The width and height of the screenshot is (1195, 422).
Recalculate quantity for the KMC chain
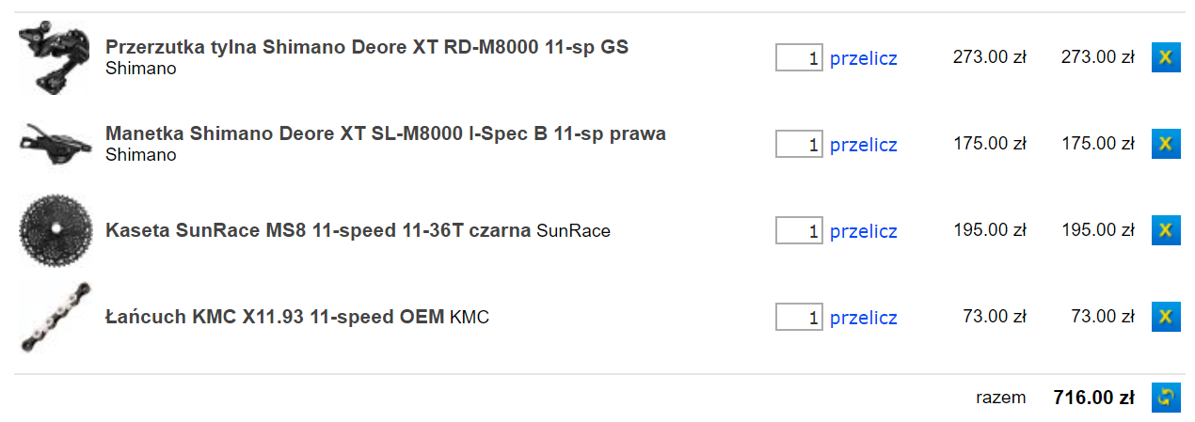click(x=863, y=318)
